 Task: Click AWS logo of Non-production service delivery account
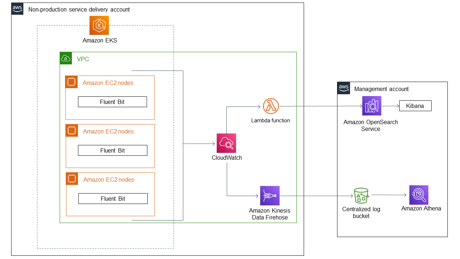(18, 9)
